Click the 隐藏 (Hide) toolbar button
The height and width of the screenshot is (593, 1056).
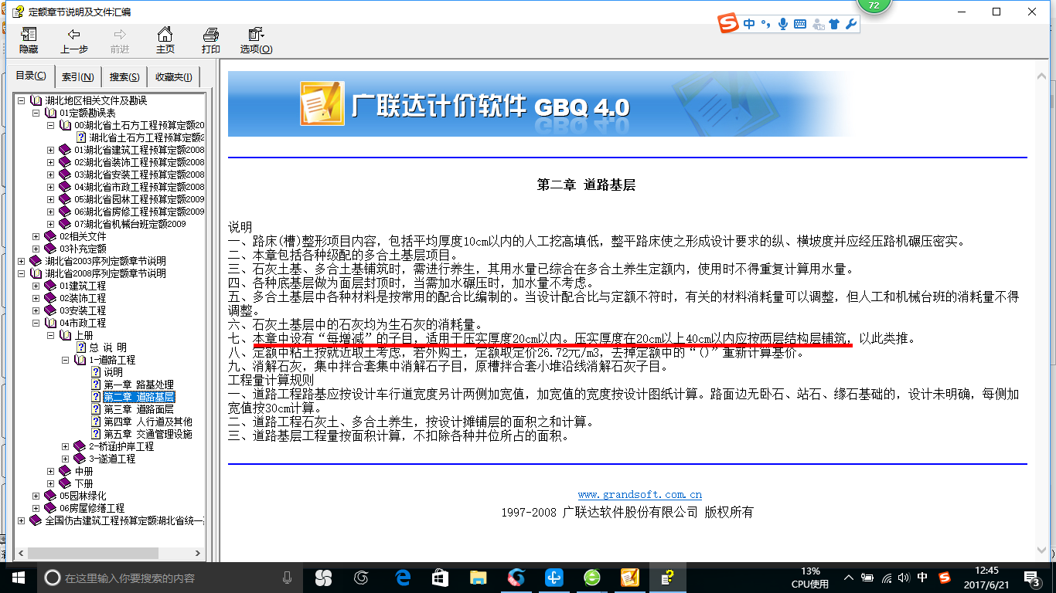(x=29, y=41)
